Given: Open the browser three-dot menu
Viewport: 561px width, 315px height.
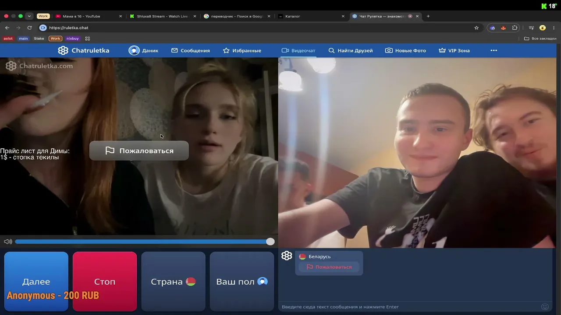Looking at the screenshot, I should pos(554,28).
